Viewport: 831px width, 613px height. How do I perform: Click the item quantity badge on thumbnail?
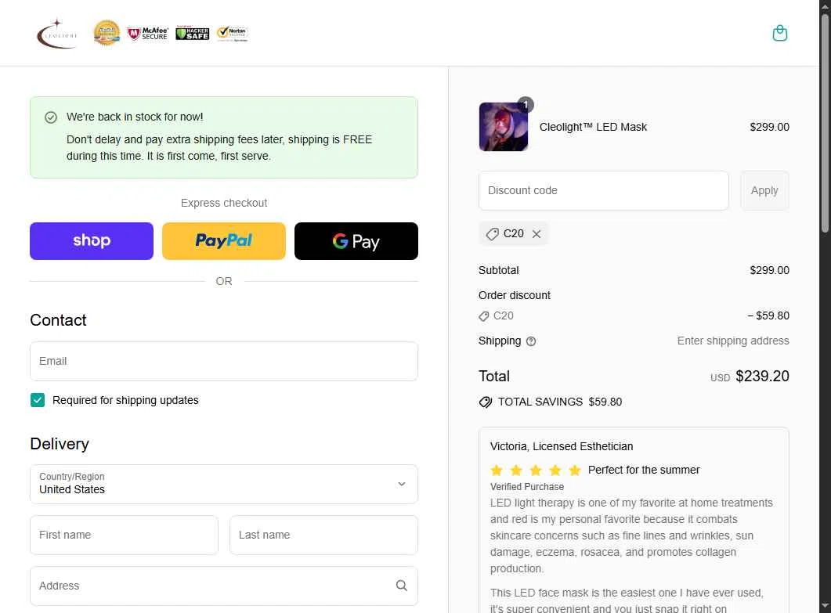[526, 104]
